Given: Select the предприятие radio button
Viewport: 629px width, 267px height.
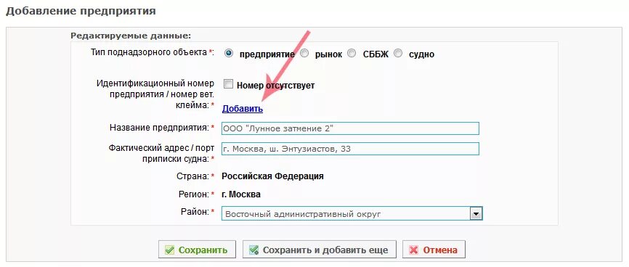Looking at the screenshot, I should [229, 53].
